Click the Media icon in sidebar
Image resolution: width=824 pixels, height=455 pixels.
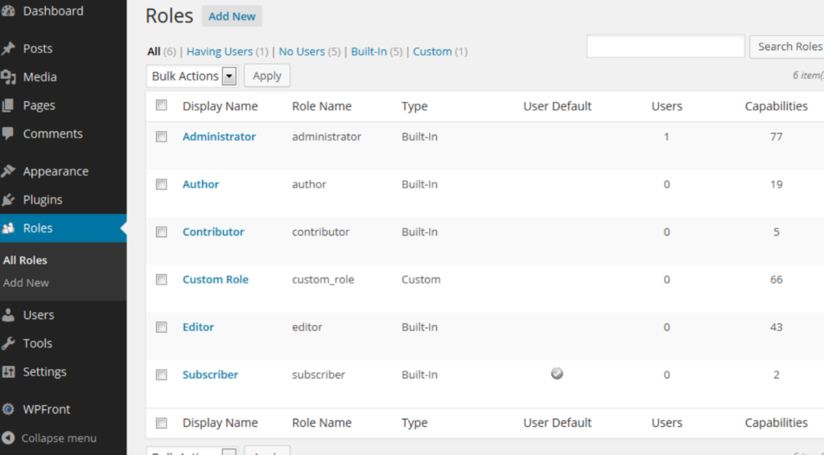pyautogui.click(x=9, y=77)
